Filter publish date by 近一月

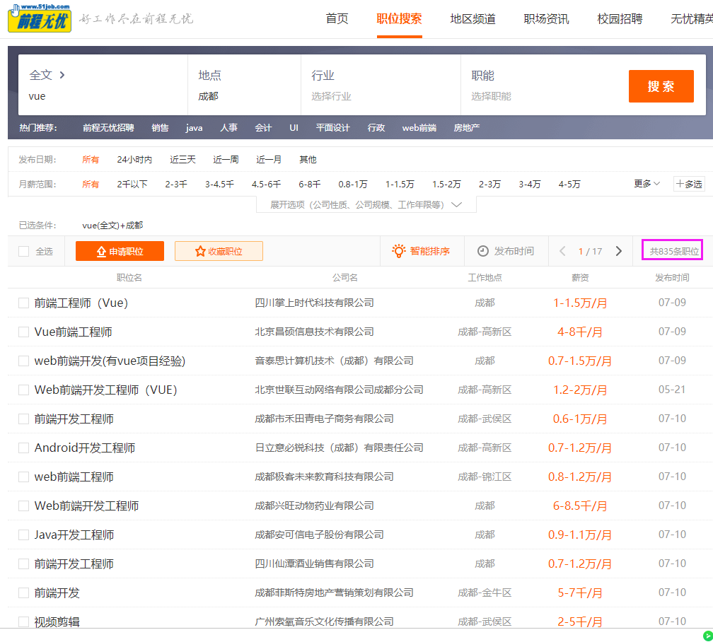click(x=269, y=160)
